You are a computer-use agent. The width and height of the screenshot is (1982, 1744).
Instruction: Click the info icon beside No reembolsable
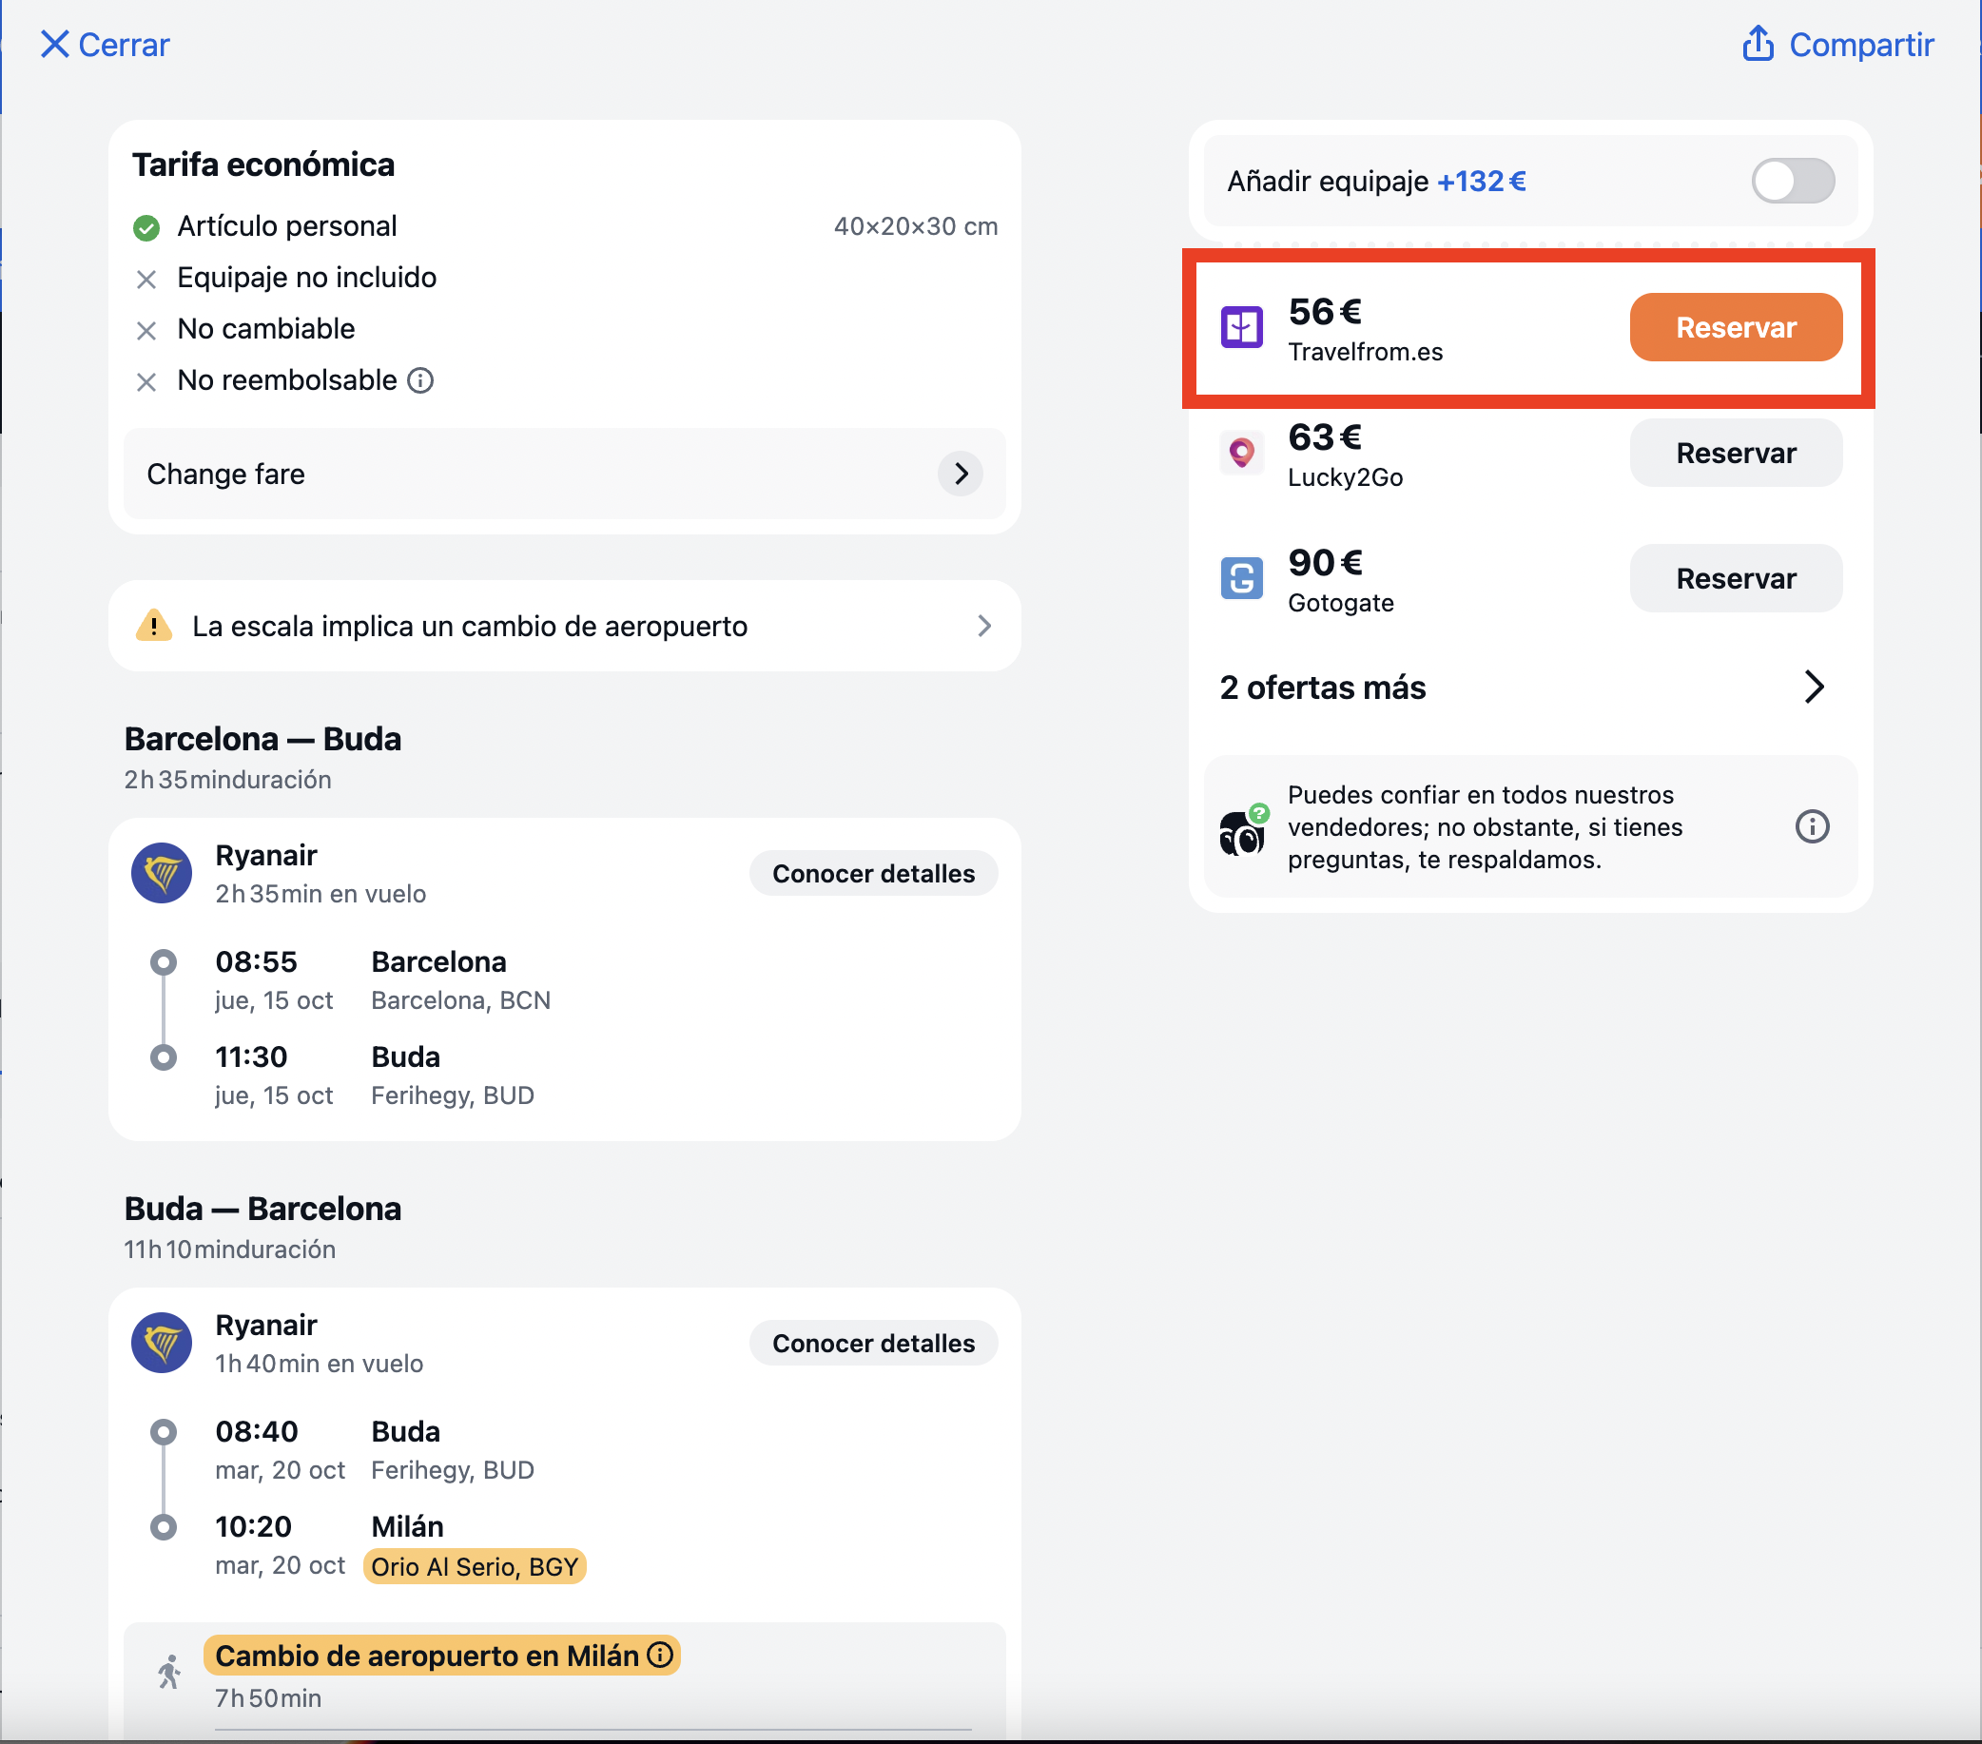point(419,380)
